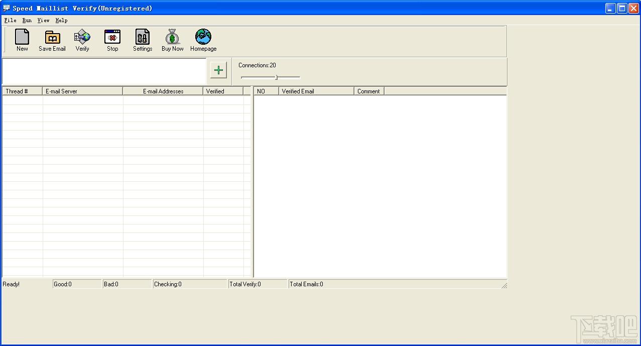Sort by Thread # column header

click(x=22, y=91)
